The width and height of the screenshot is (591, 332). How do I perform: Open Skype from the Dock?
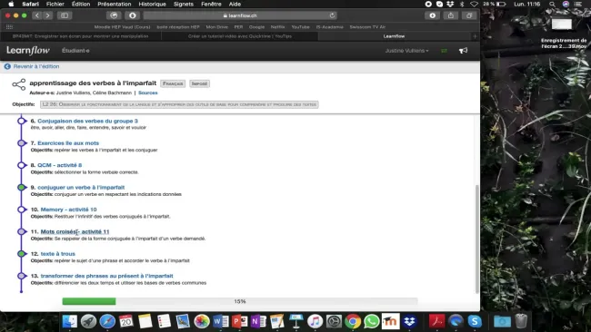coord(475,321)
